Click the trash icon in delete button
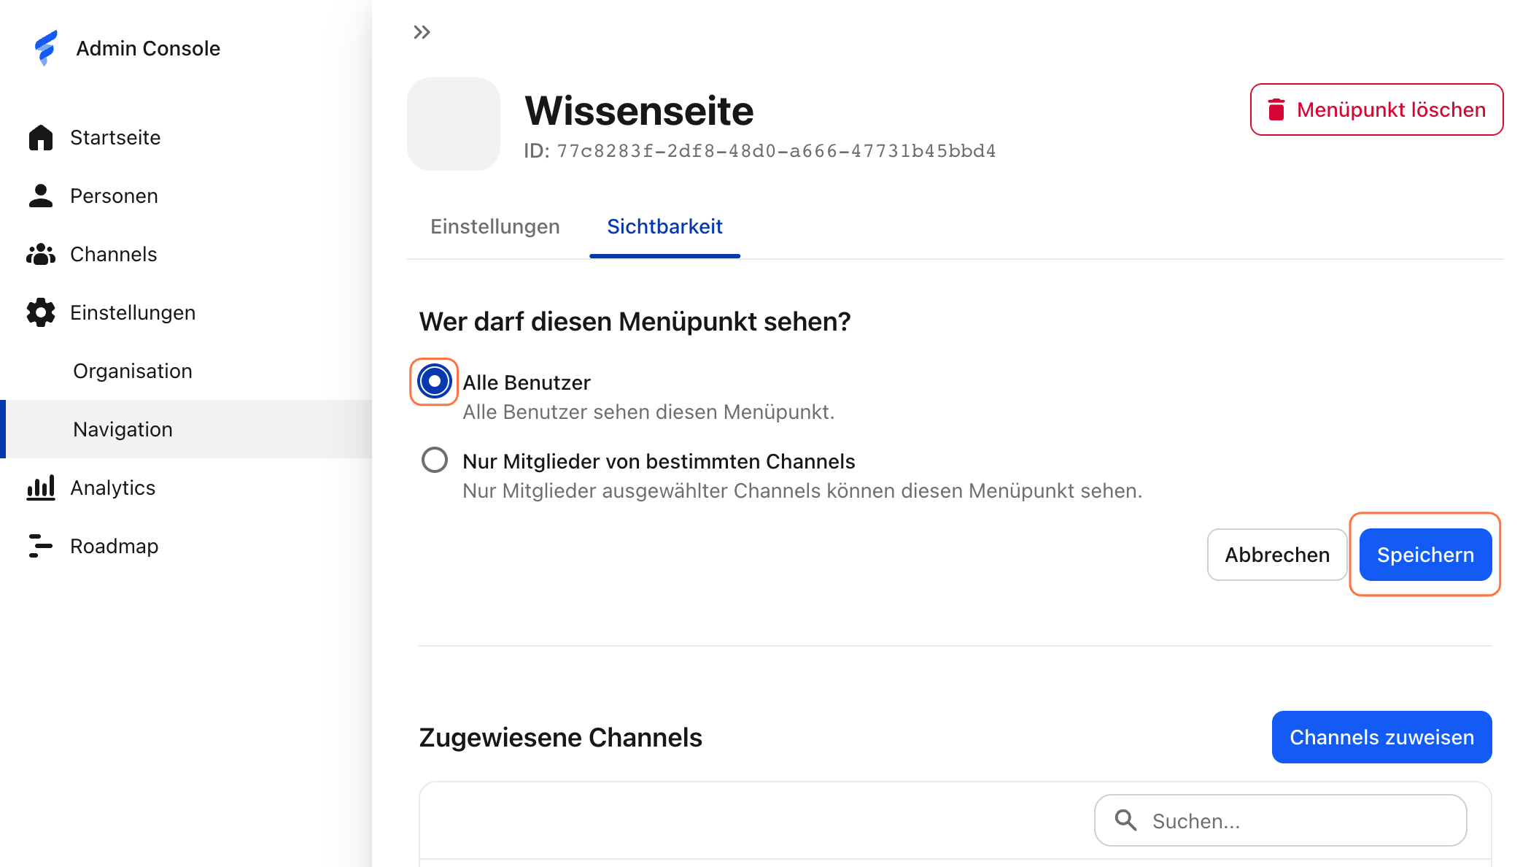This screenshot has height=867, width=1539. coord(1276,109)
